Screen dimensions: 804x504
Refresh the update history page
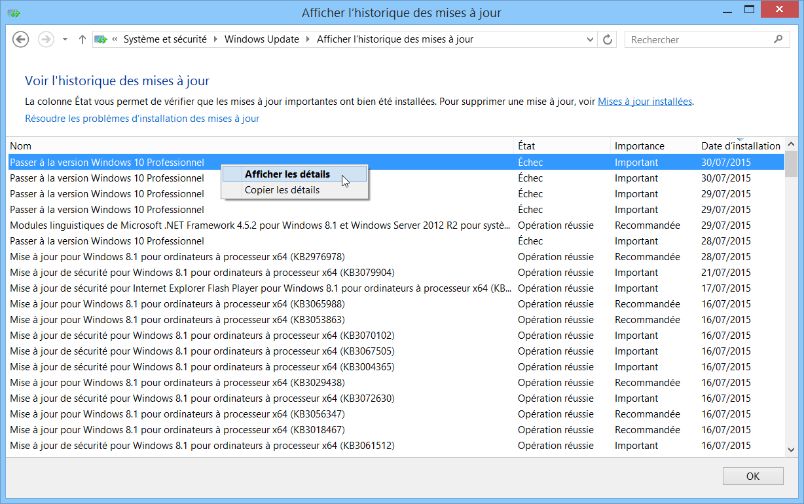[608, 39]
